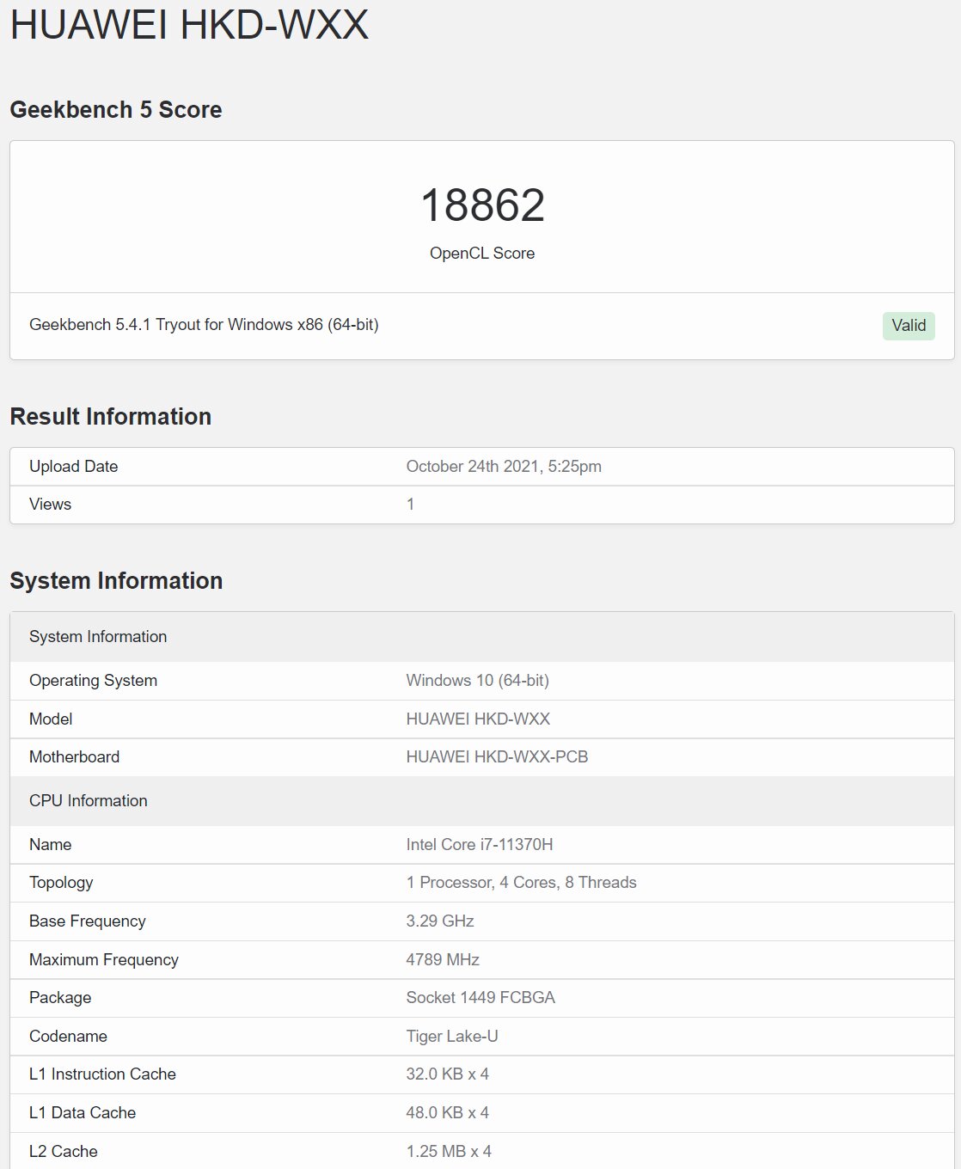Click the L1 Instruction Cache label
The image size is (961, 1169).
[102, 1074]
